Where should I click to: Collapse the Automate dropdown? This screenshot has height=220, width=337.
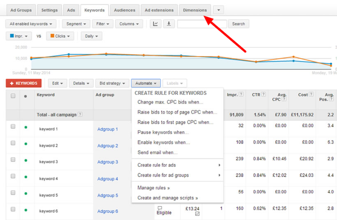146,83
